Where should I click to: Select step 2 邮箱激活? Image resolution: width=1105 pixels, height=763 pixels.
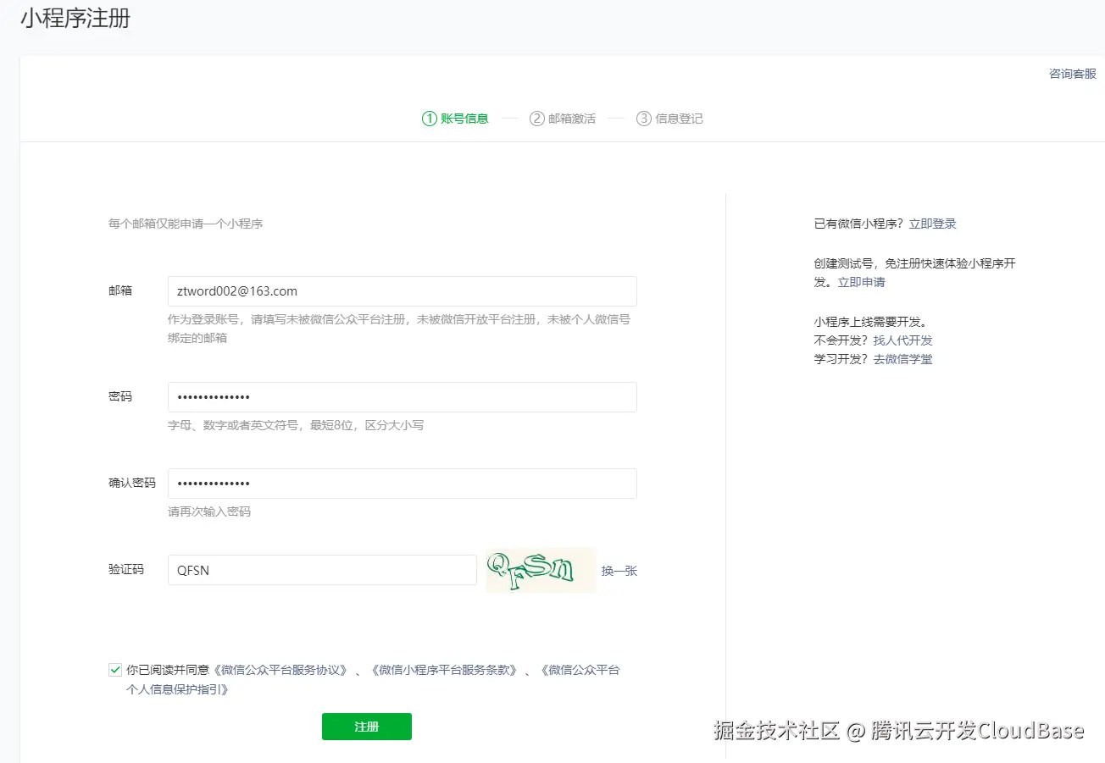563,119
